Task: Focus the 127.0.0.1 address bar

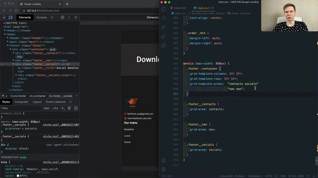Action: (x=89, y=10)
